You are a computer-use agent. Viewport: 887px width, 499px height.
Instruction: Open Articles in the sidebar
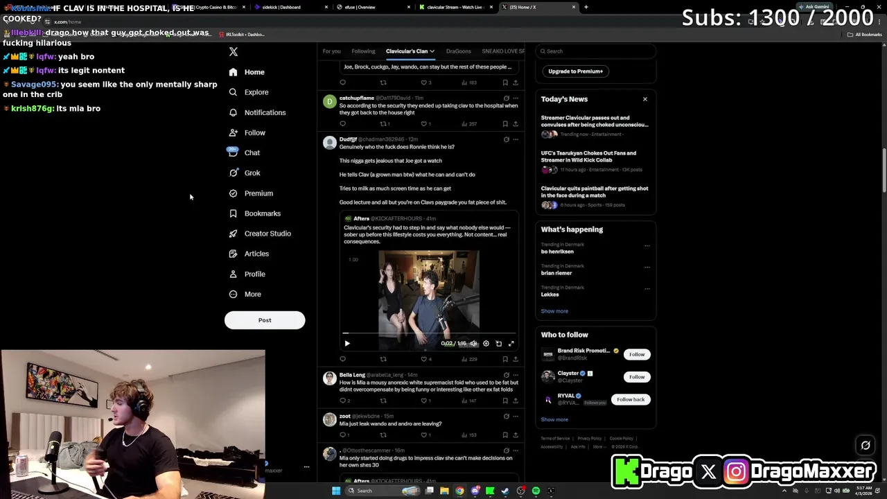coord(249,254)
